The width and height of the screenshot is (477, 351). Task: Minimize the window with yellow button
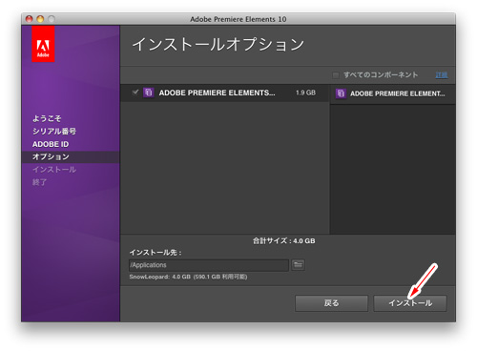tap(40, 19)
